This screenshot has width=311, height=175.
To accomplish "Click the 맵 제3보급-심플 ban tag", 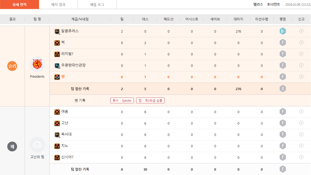I will coord(150,100).
